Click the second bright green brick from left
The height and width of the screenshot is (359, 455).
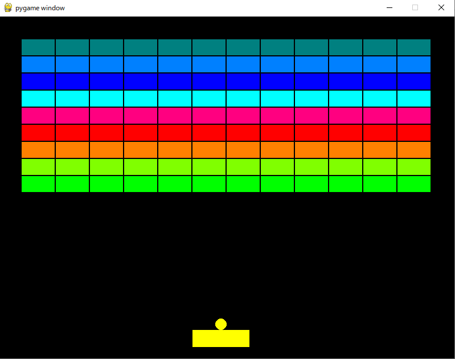[x=72, y=184]
